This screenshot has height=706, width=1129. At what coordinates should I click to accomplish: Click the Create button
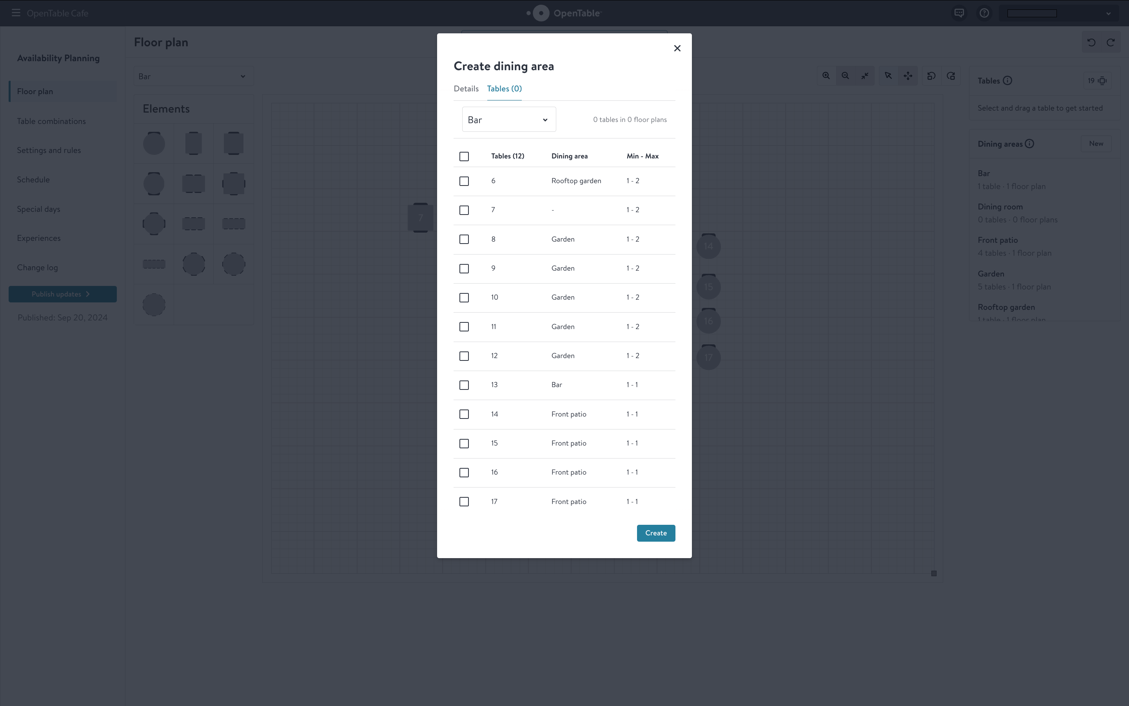(655, 533)
